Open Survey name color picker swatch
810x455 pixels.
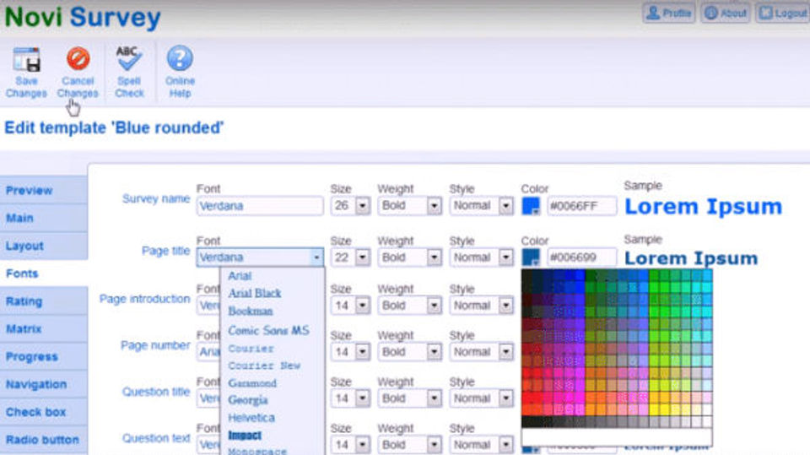click(x=531, y=206)
